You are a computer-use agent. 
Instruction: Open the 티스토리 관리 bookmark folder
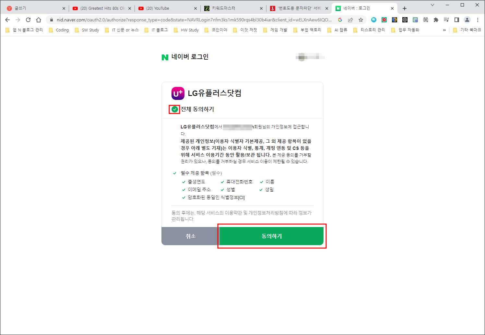369,30
